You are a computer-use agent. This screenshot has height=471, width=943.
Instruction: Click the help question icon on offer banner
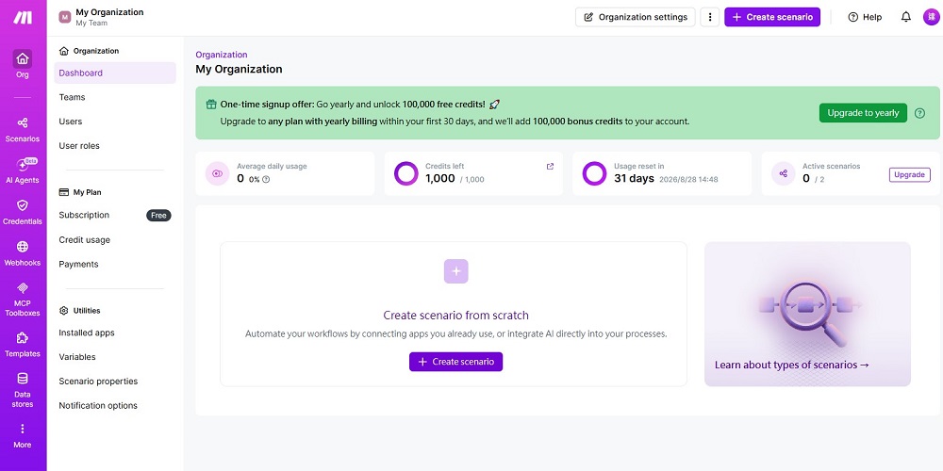(919, 113)
